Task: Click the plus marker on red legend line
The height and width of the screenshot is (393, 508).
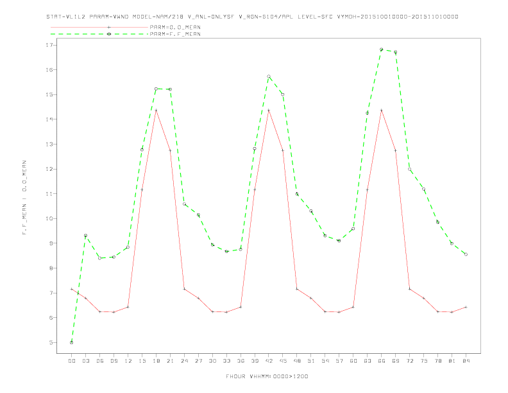Action: click(x=109, y=27)
